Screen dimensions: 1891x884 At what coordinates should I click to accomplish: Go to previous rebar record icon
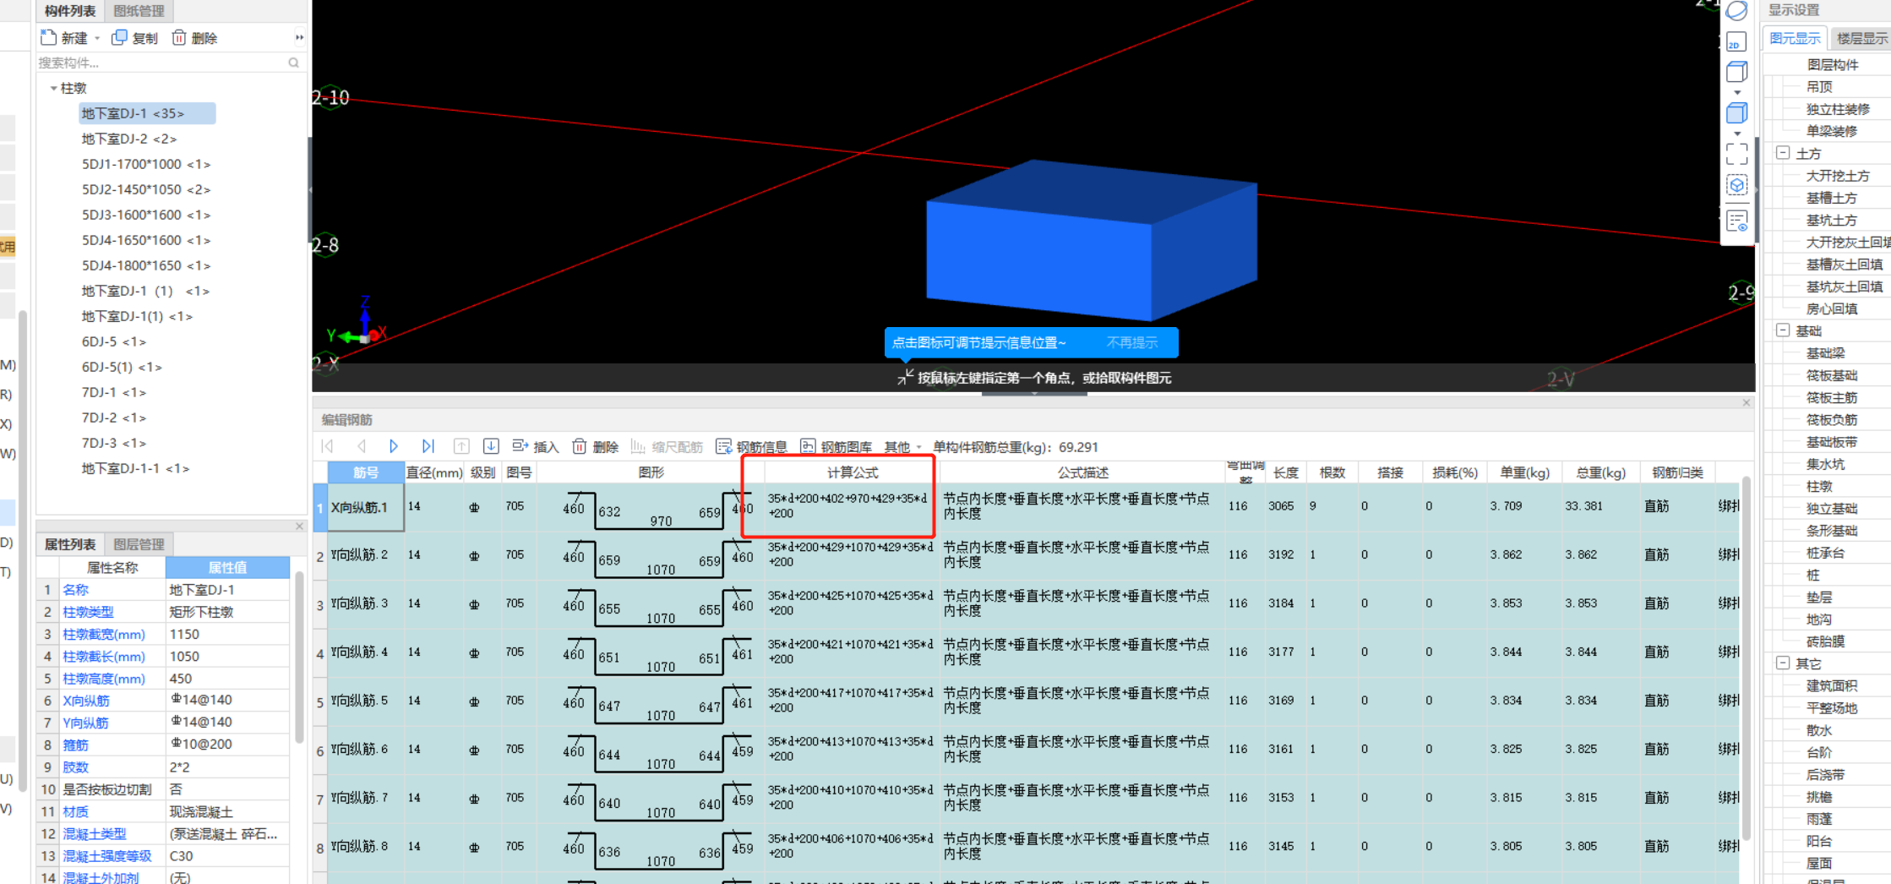(x=361, y=446)
